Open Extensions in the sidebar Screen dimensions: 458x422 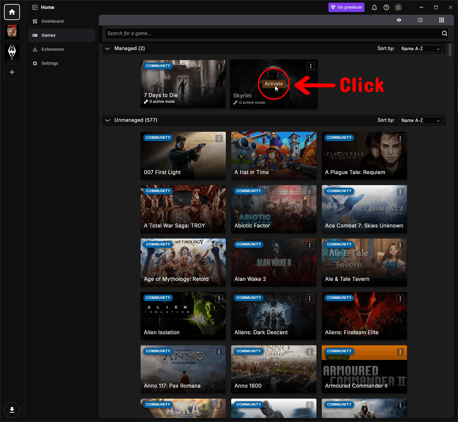tap(62, 49)
